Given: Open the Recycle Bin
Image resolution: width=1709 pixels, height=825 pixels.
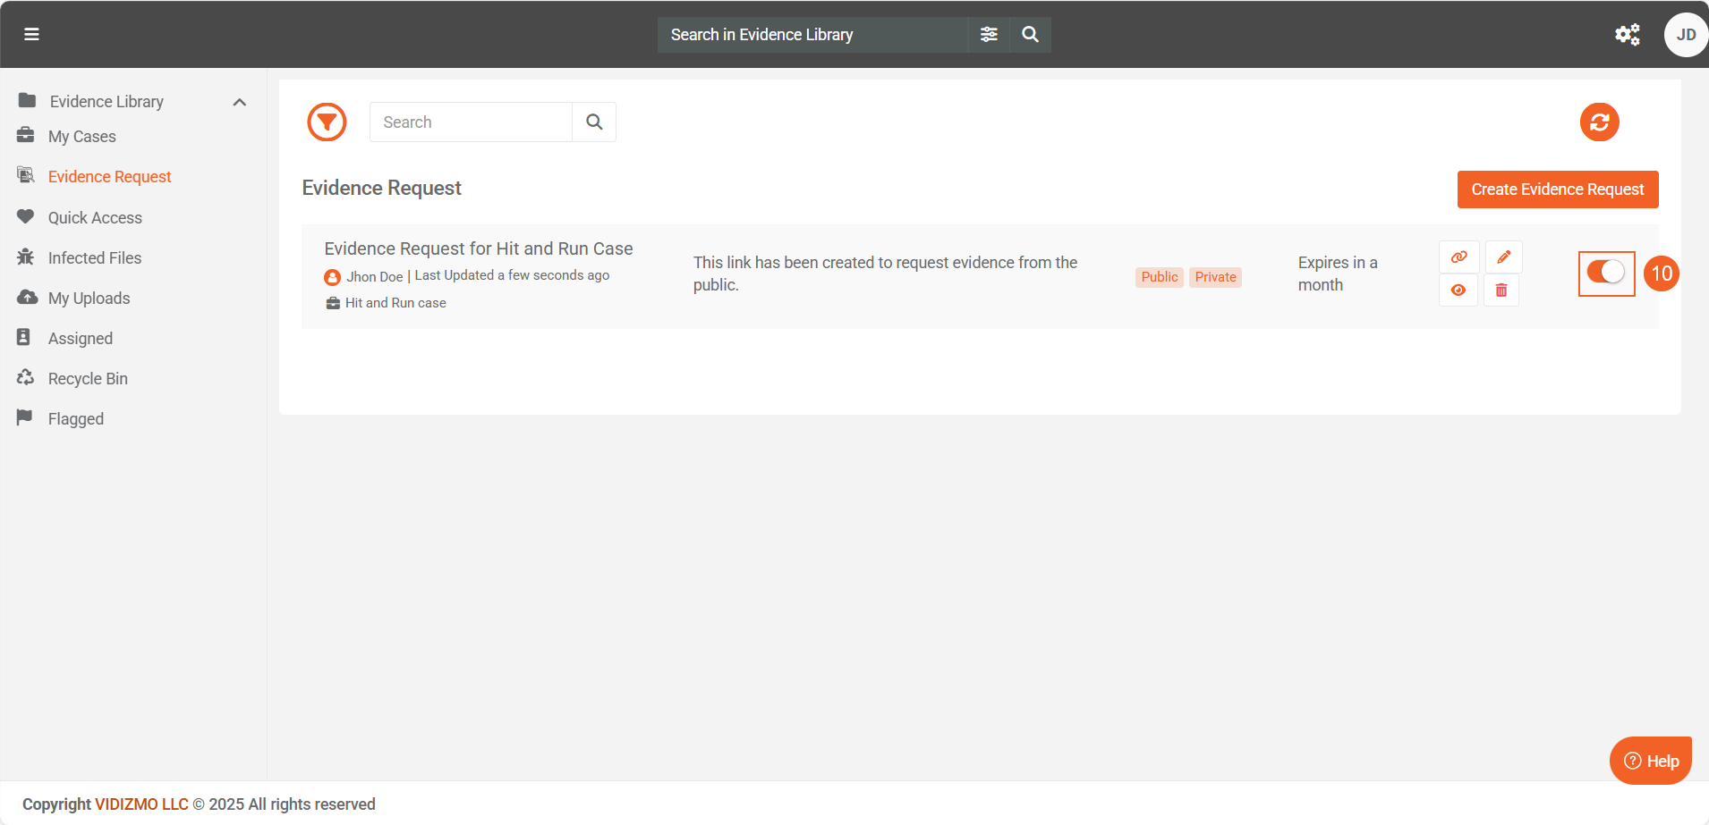Looking at the screenshot, I should tap(88, 379).
